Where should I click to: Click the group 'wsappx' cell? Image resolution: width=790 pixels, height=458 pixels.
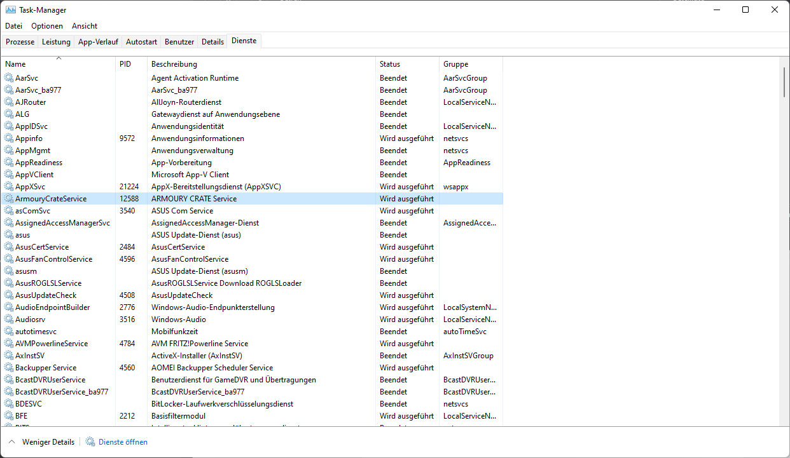(457, 187)
